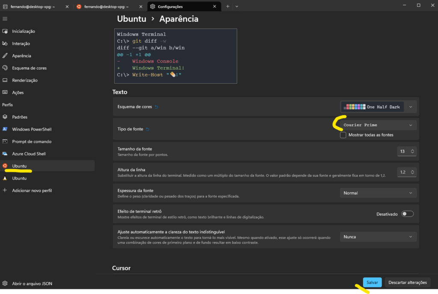The width and height of the screenshot is (438, 294).
Task: Select the highlighted Ubuntu profile entry
Action: tap(47, 166)
